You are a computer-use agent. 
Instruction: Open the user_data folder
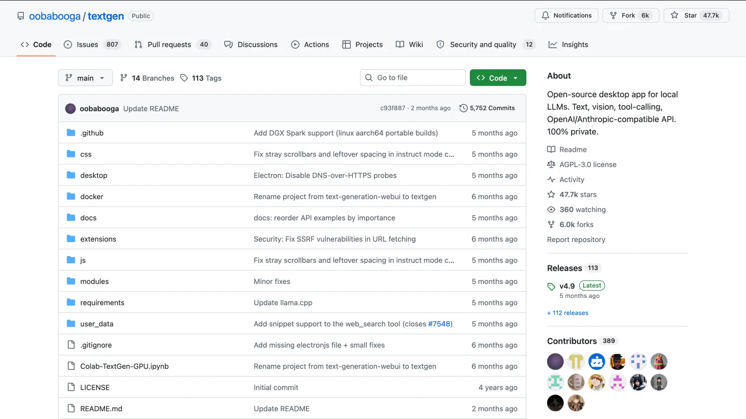[97, 324]
